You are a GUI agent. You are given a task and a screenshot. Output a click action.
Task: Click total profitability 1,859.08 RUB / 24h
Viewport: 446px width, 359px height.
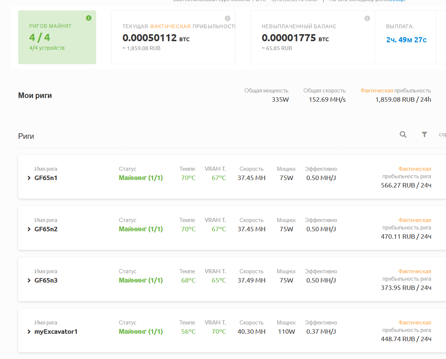pyautogui.click(x=403, y=99)
